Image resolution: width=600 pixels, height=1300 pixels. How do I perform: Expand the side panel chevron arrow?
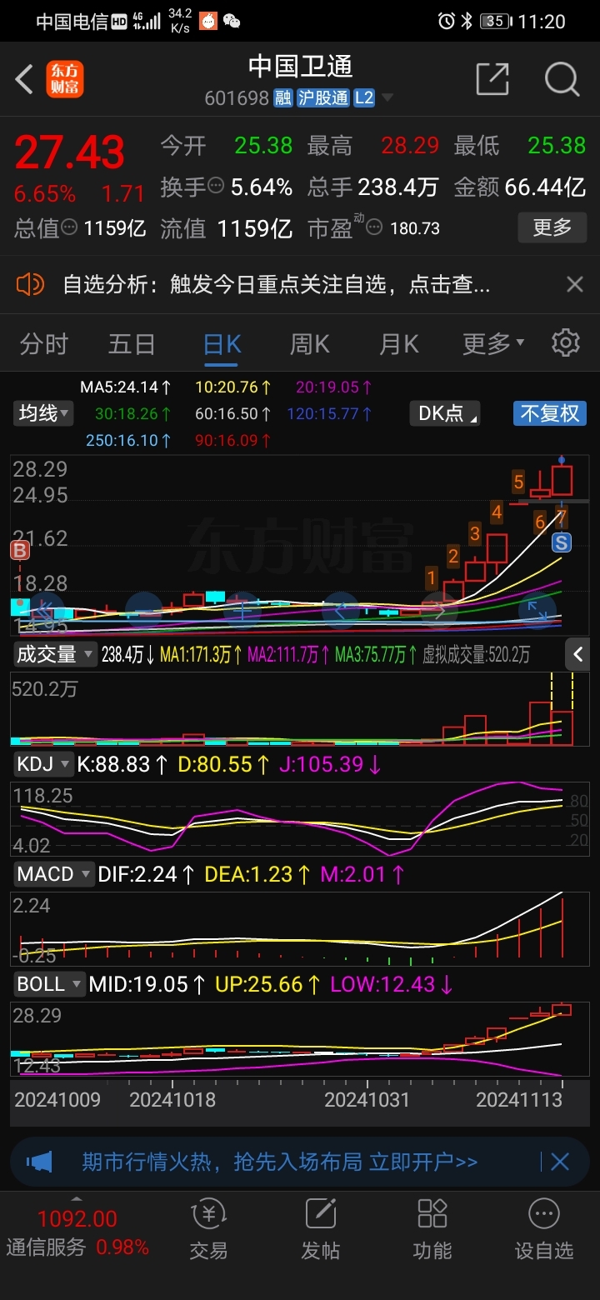[x=579, y=654]
